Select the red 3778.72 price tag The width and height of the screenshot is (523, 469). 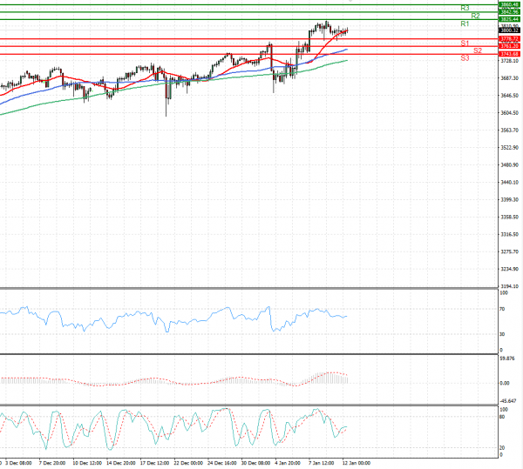point(509,39)
